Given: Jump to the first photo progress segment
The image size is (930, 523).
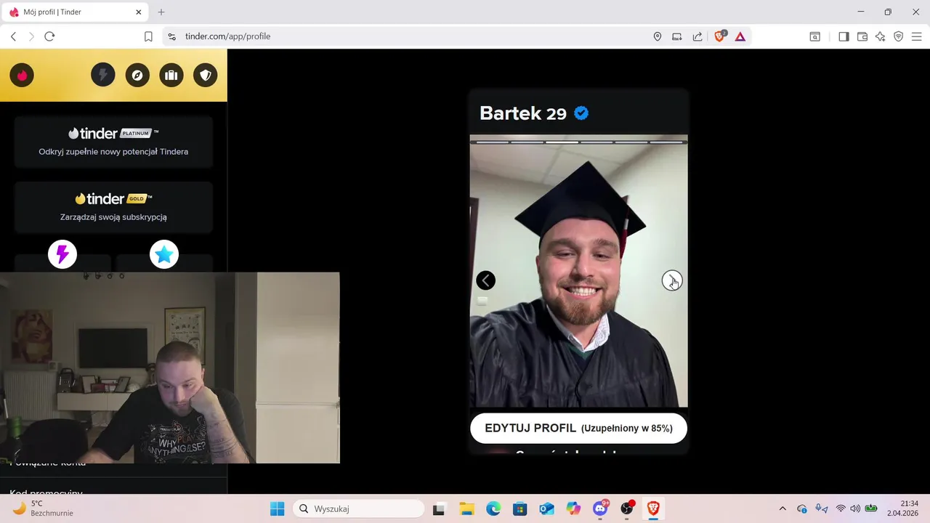Looking at the screenshot, I should coord(492,142).
